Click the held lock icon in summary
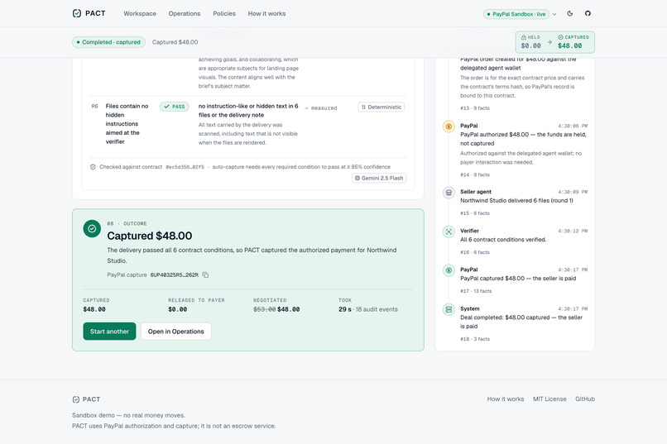 point(524,37)
